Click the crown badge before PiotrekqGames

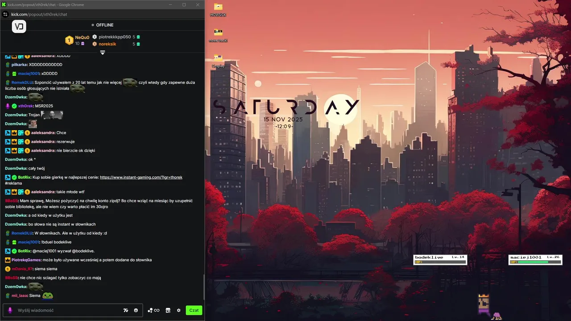tap(8, 260)
